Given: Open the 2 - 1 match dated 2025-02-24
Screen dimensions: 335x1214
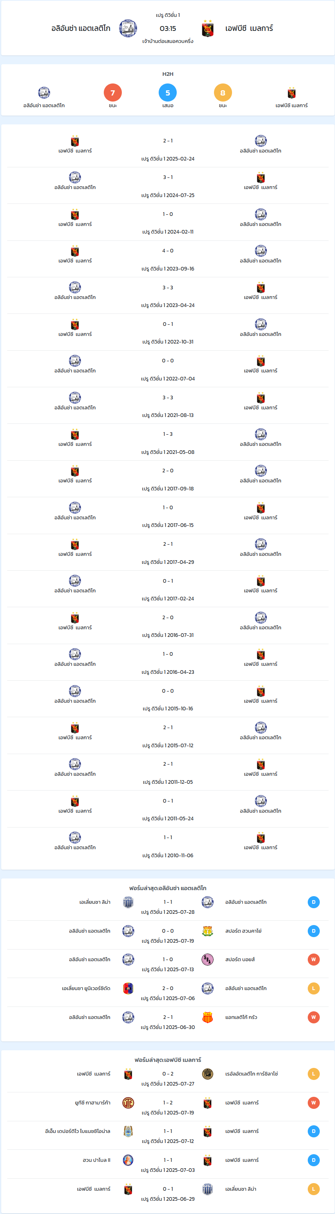Looking at the screenshot, I should (x=167, y=149).
